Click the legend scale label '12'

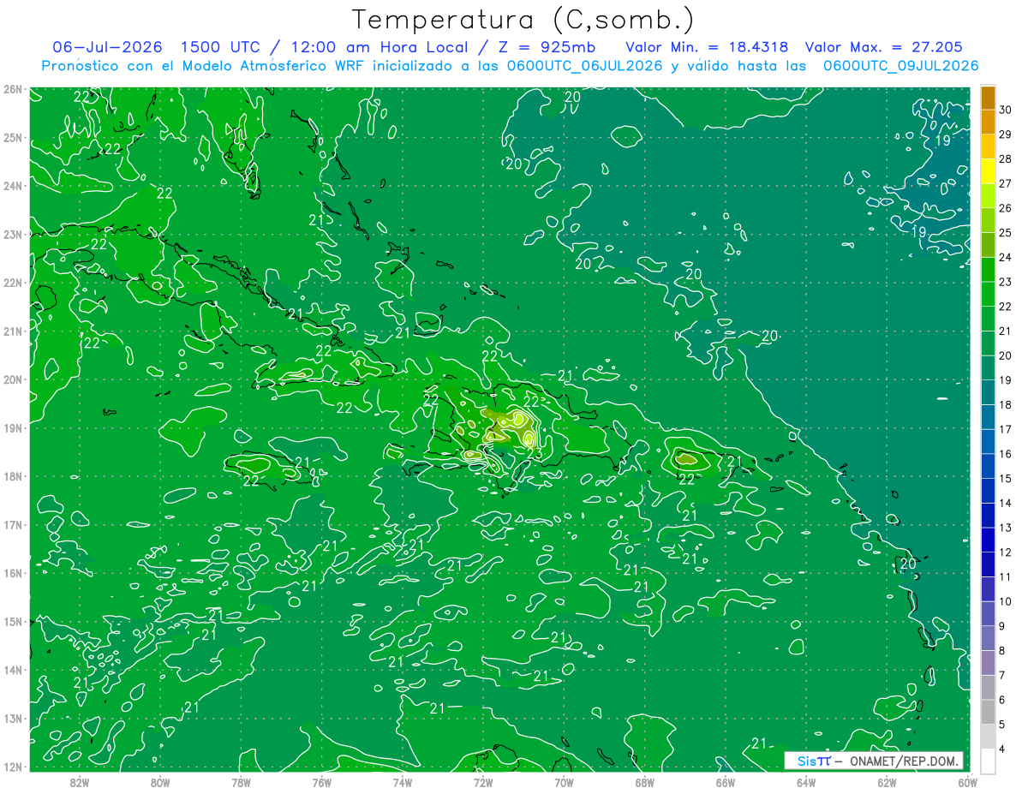click(x=1005, y=552)
